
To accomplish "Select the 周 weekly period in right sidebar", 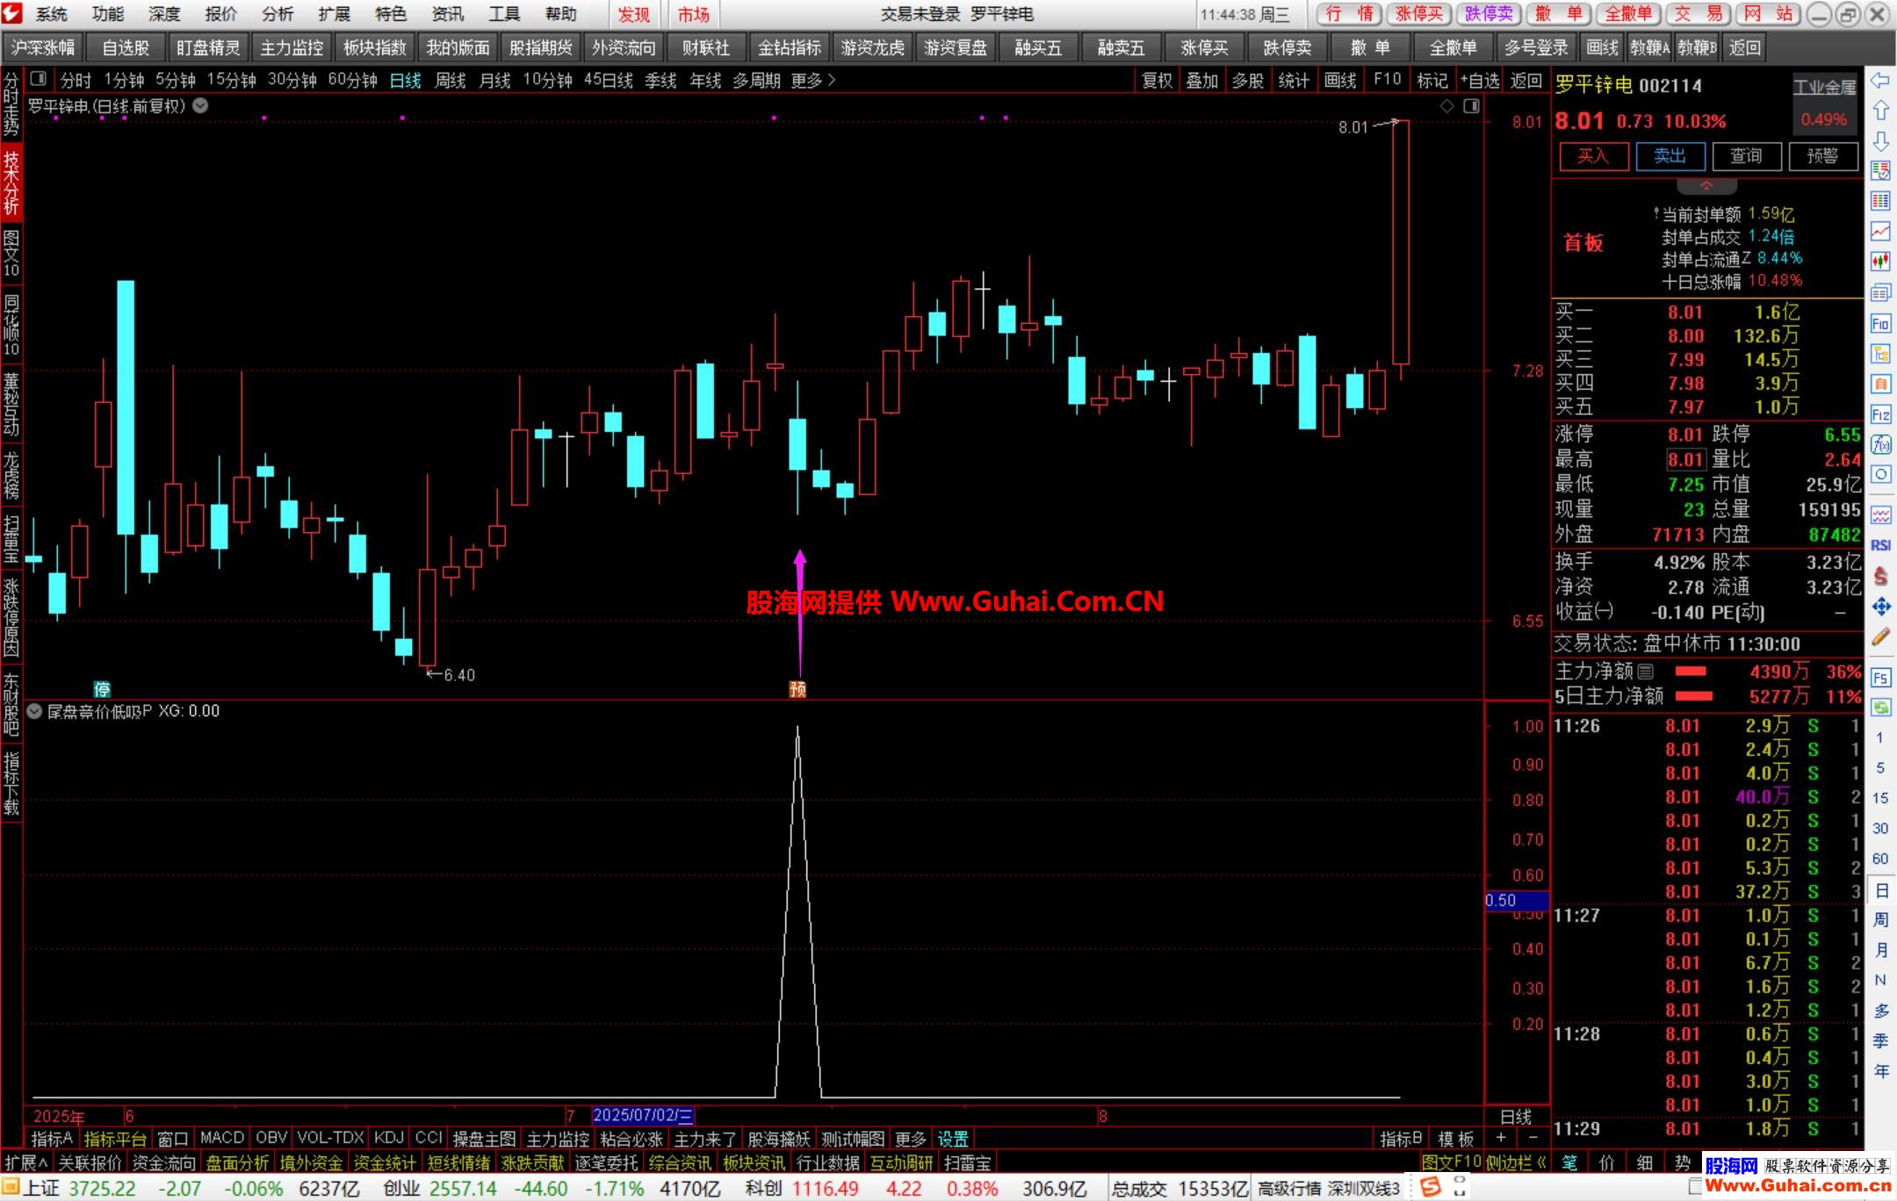I will (x=1880, y=920).
